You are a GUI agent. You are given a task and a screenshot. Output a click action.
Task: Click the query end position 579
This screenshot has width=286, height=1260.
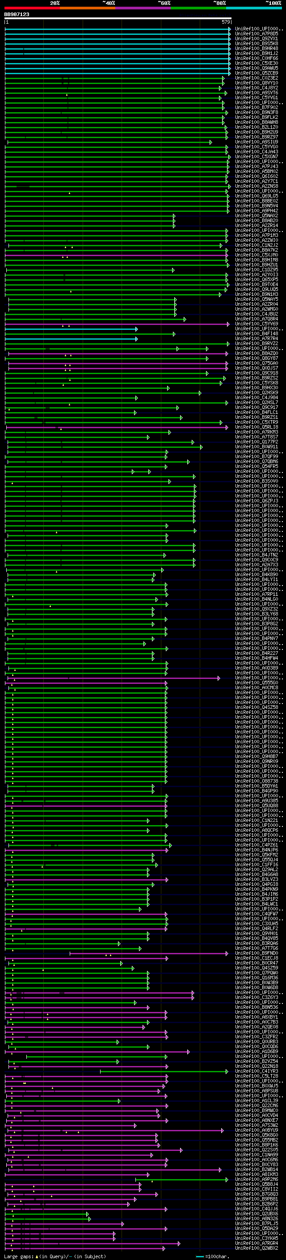pyautogui.click(x=226, y=22)
